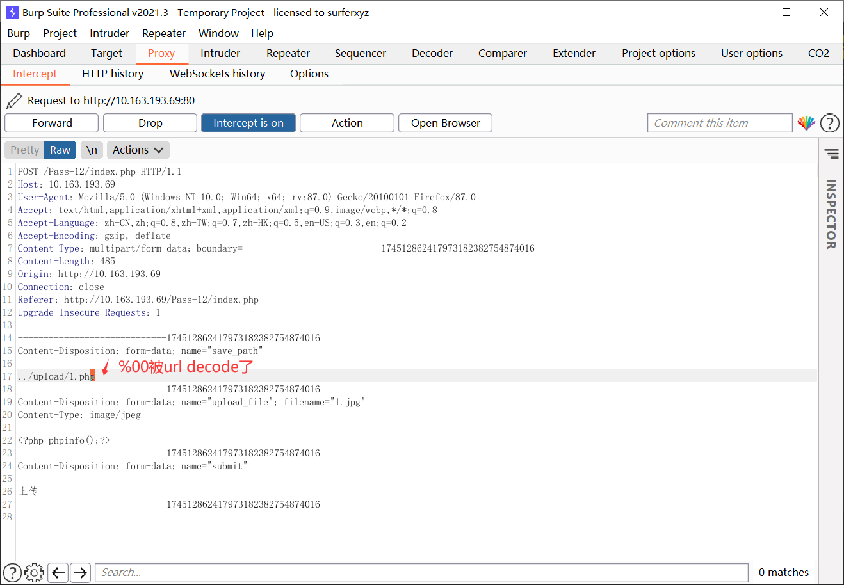Open search settings gear icon

[x=34, y=572]
